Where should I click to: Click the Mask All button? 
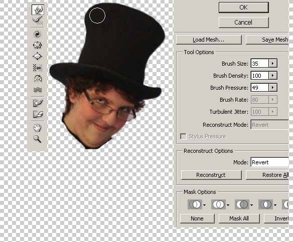coord(239,218)
